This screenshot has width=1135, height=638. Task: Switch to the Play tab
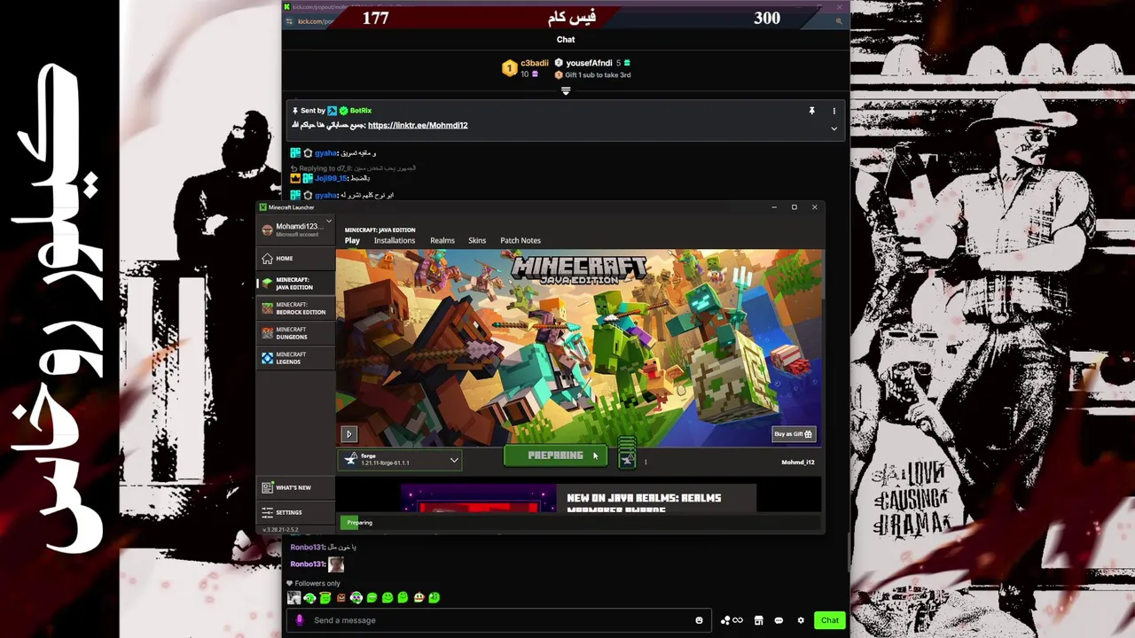[x=352, y=240]
